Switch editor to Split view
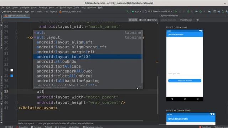 [142, 20]
